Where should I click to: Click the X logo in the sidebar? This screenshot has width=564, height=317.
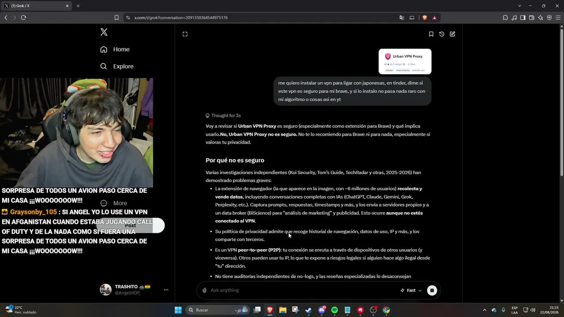tap(104, 32)
